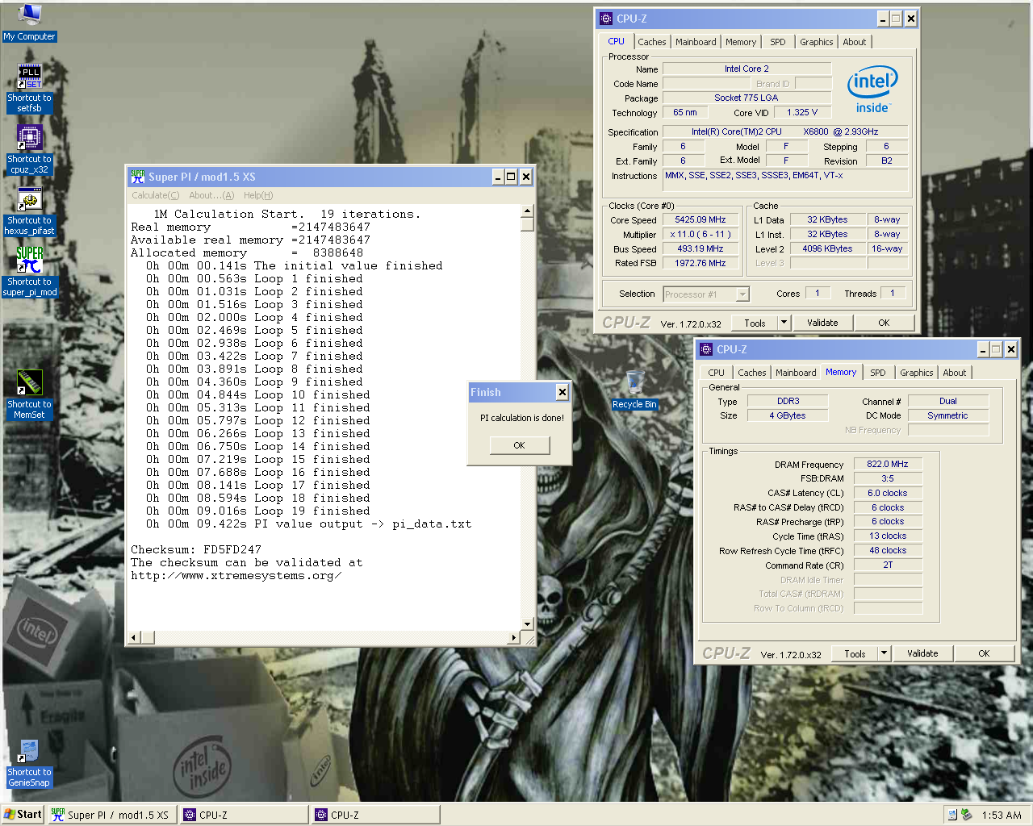Click the Core Speed 5425.09 MHz value
The height and width of the screenshot is (826, 1033).
click(x=701, y=219)
